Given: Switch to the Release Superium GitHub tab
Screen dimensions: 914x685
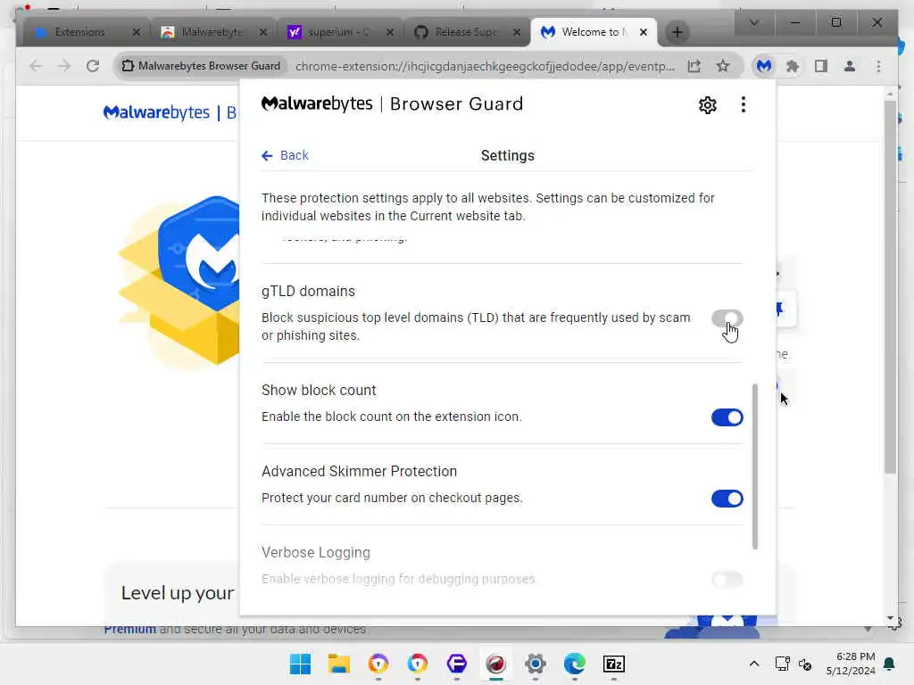Looking at the screenshot, I should [465, 32].
